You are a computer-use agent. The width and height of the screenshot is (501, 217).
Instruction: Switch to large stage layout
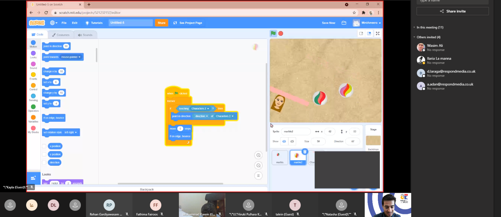[x=369, y=34]
